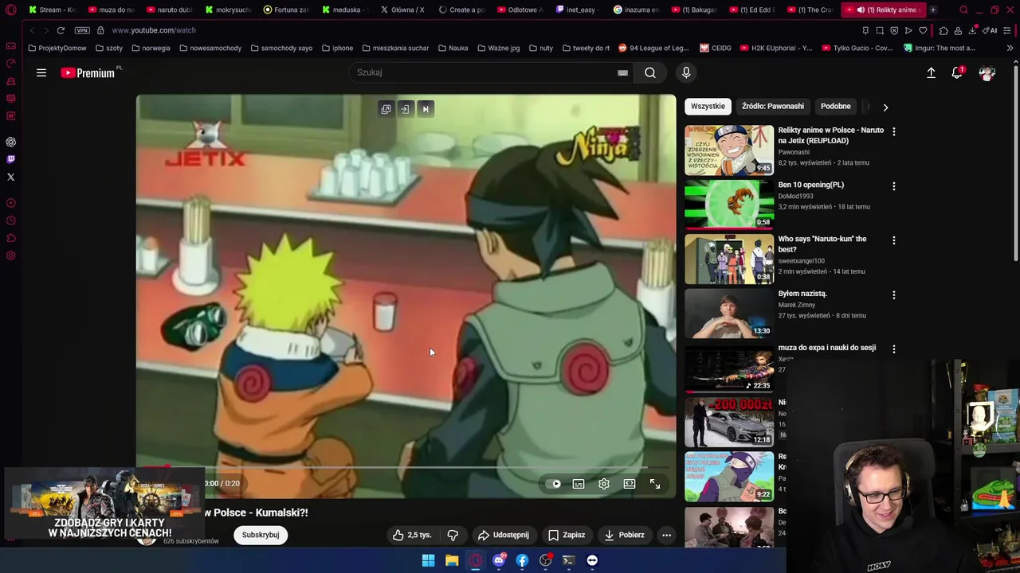Reload the page in the browser
The width and height of the screenshot is (1020, 573).
click(61, 30)
